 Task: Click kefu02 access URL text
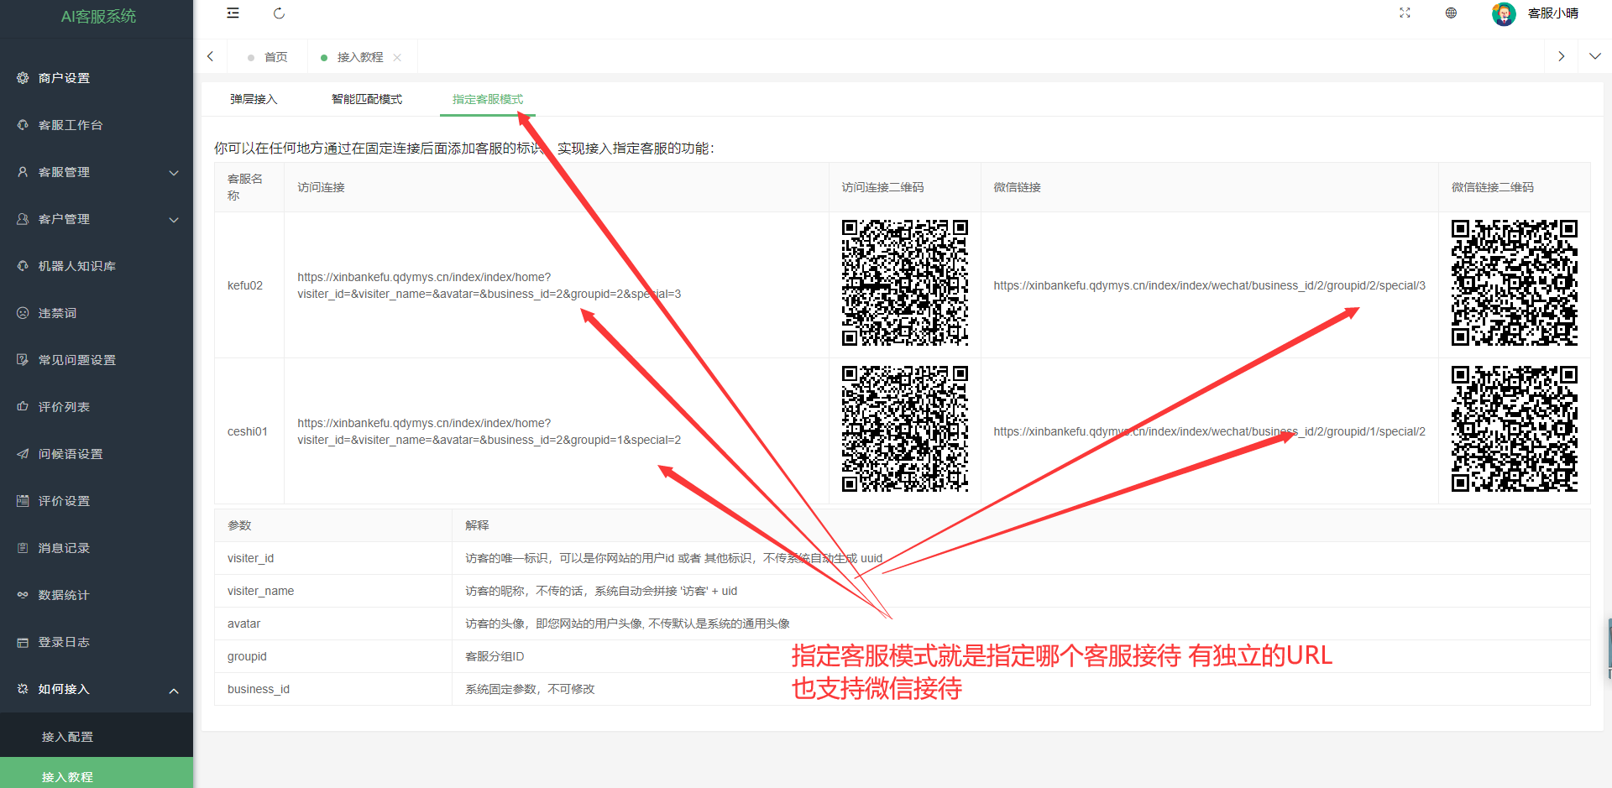tap(489, 285)
